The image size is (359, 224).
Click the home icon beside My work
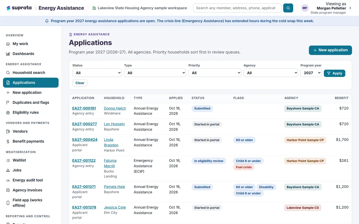8,44
